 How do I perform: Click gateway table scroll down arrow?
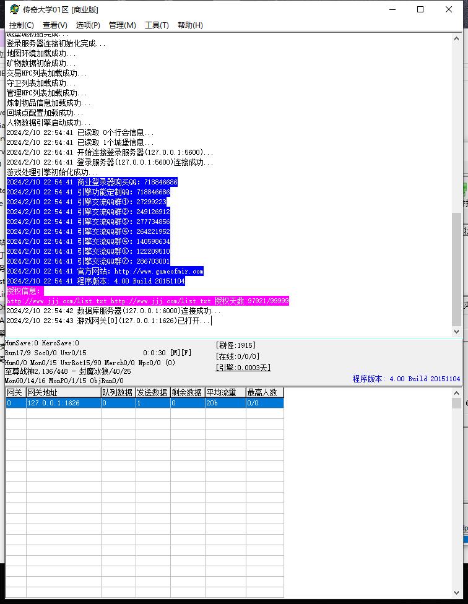click(456, 593)
